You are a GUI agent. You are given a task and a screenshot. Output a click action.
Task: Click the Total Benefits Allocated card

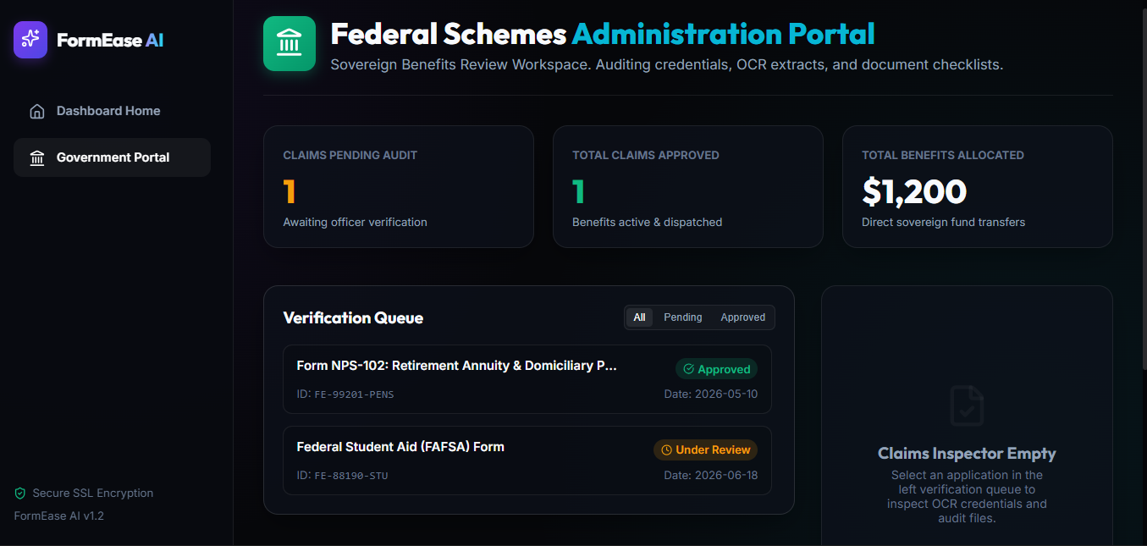click(x=978, y=187)
